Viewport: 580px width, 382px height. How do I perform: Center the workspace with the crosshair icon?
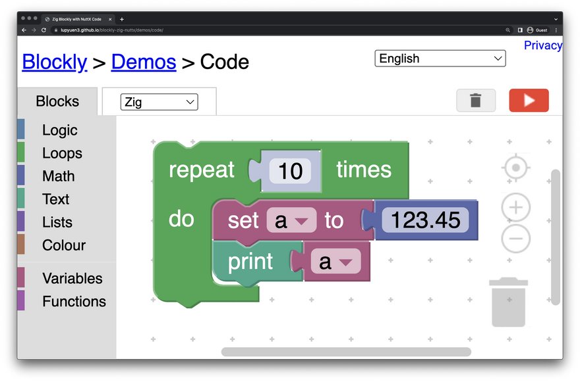coord(515,168)
